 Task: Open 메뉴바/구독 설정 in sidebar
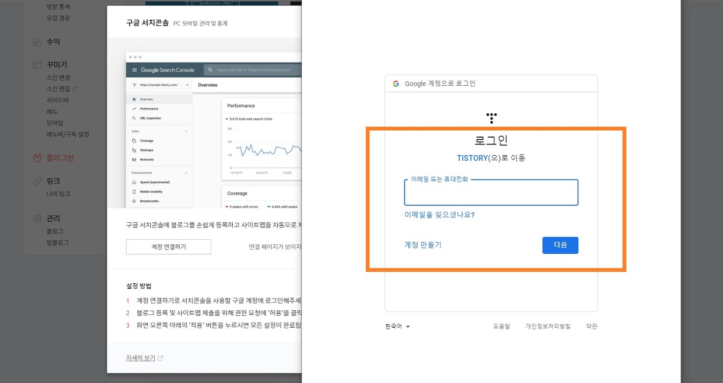[68, 134]
